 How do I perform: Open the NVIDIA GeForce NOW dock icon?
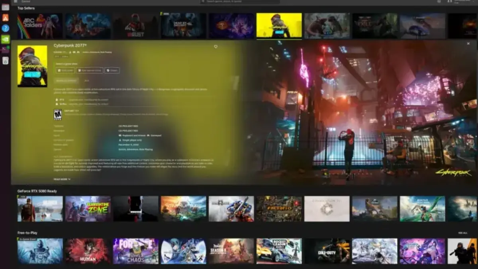[x=6, y=39]
